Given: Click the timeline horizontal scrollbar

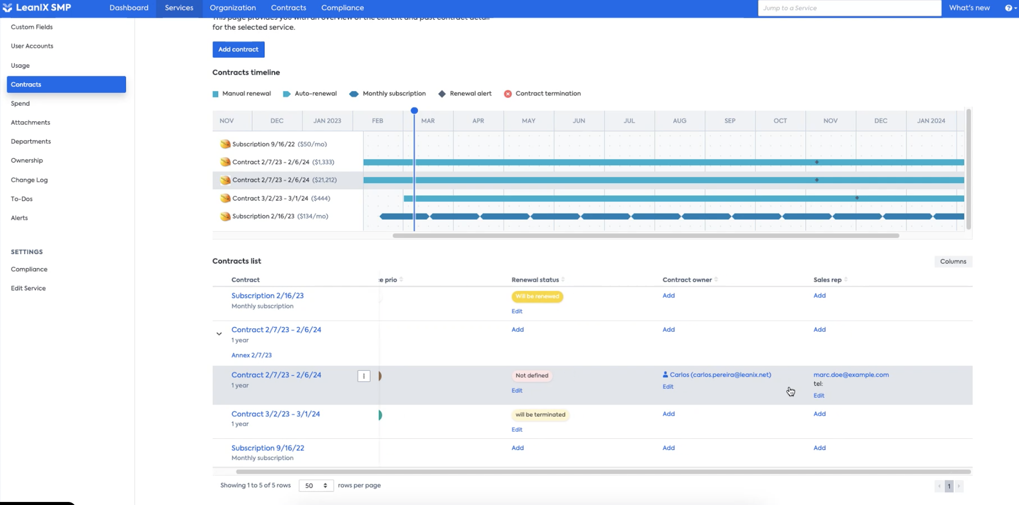Looking at the screenshot, I should (645, 236).
